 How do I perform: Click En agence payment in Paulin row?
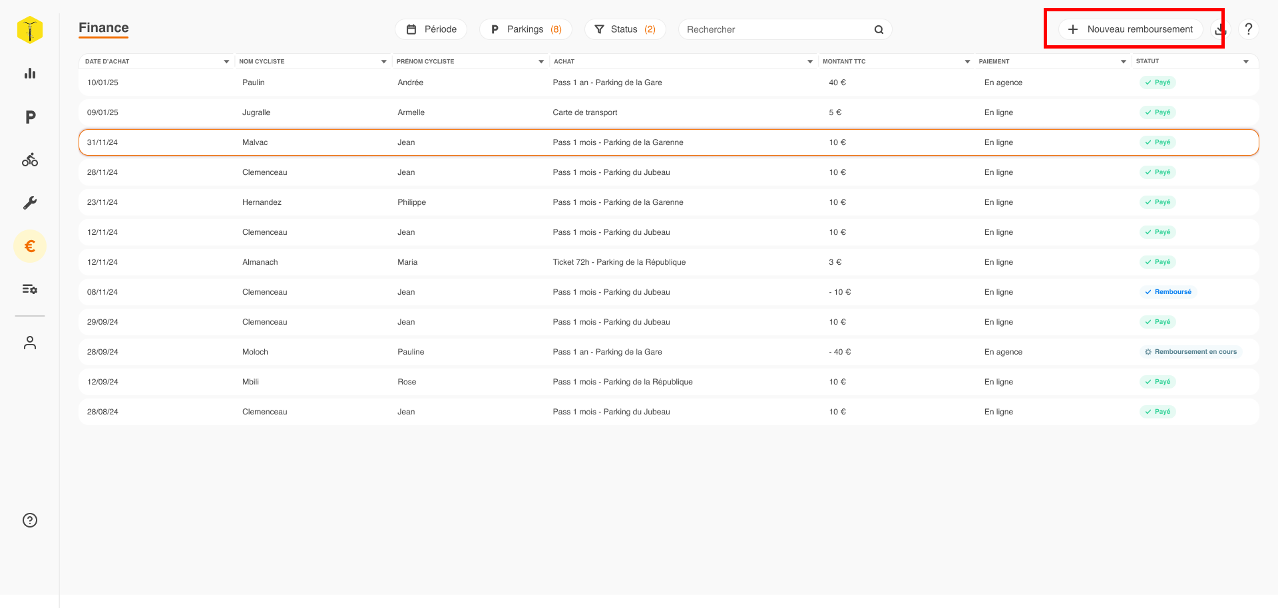(1003, 82)
